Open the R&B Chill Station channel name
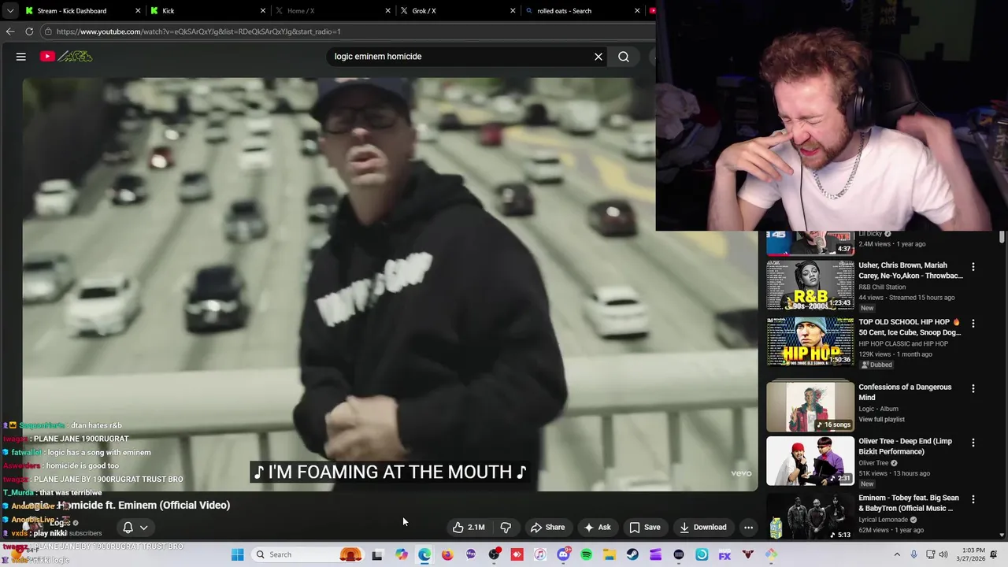 pos(887,287)
